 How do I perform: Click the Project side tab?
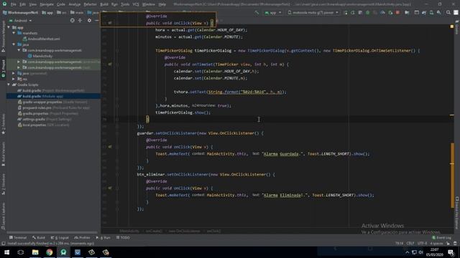click(3, 68)
